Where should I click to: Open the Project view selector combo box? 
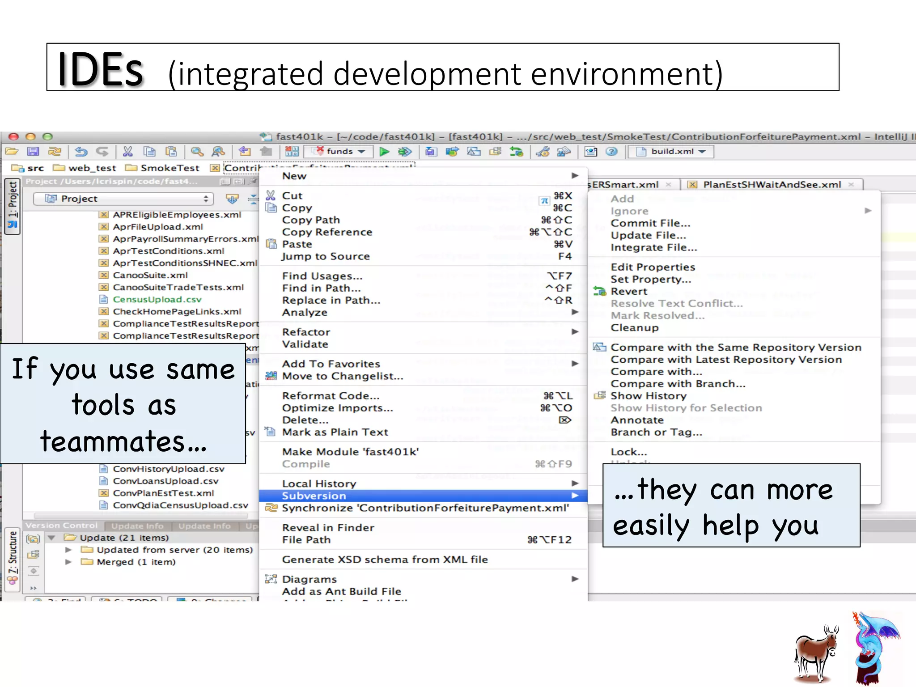[124, 199]
